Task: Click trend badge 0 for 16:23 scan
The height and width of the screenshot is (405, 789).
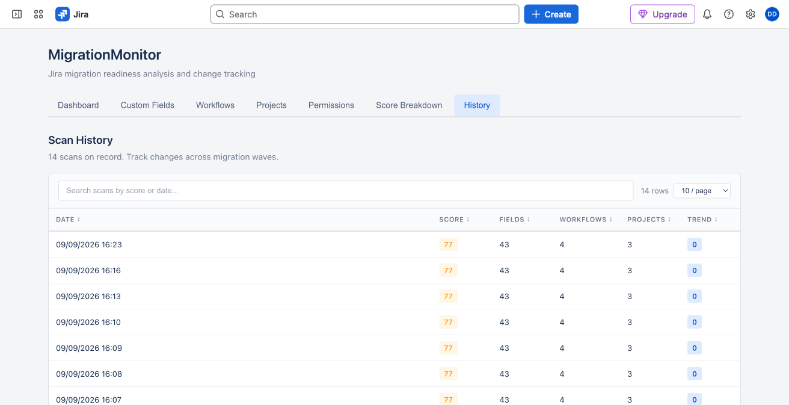Action: 695,245
